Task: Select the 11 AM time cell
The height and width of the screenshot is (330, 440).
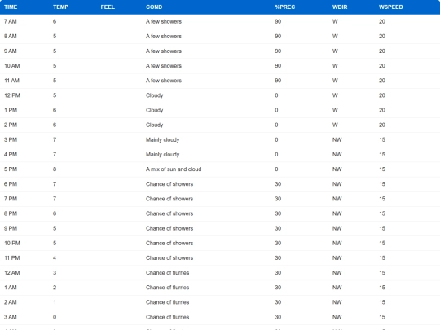Action: 11,81
